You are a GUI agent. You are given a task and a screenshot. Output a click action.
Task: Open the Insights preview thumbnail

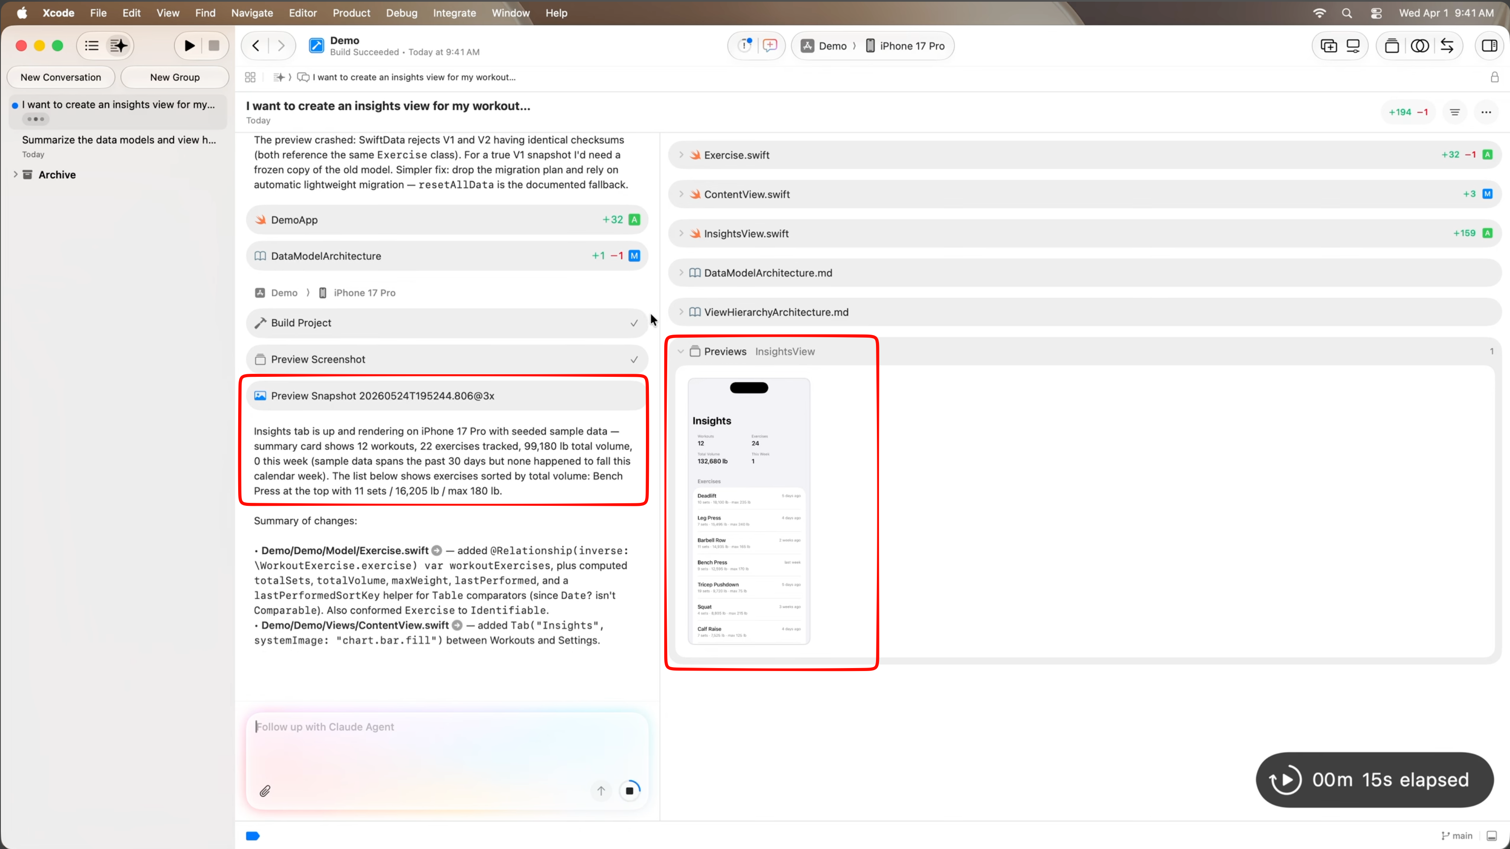[749, 511]
